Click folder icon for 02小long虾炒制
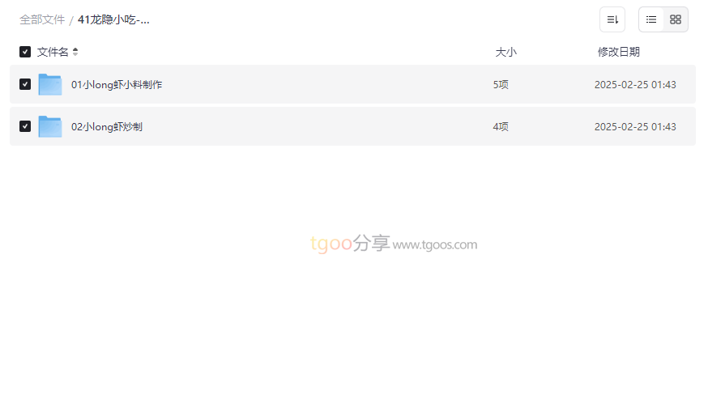 coord(50,126)
